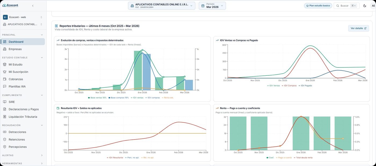The width and height of the screenshot is (376, 166).
Task: Toggle Base ventas 18% legend entry
Action: click(x=97, y=98)
